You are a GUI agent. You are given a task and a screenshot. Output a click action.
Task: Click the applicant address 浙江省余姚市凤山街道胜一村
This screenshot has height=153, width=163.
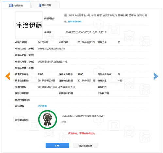pos(52,62)
